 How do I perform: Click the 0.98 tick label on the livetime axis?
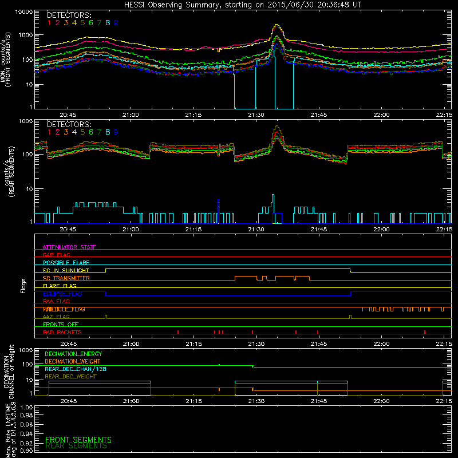point(26,415)
